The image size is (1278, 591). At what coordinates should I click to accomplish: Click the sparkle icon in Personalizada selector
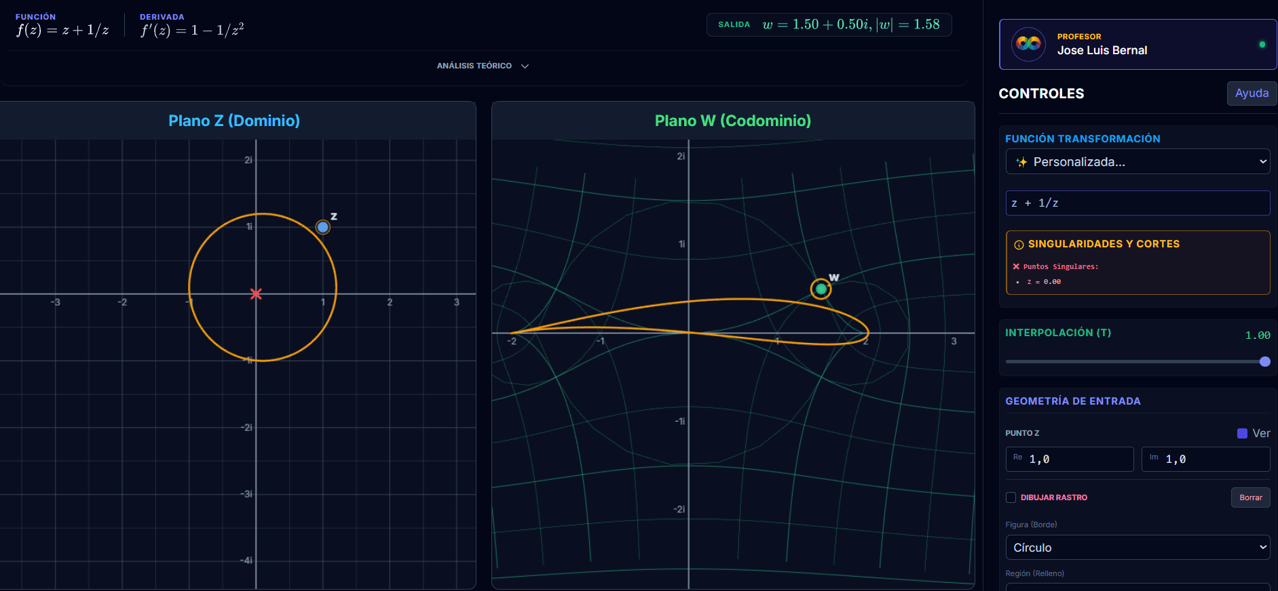[x=1021, y=162]
